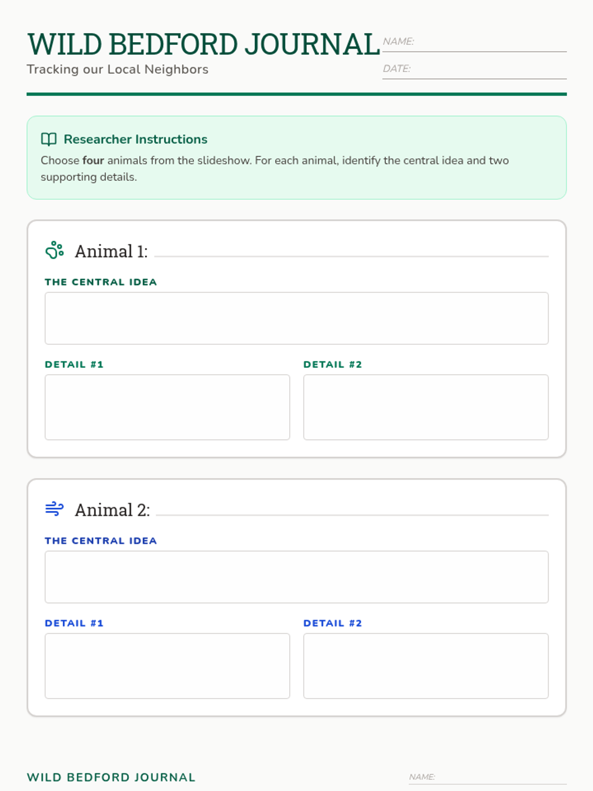Click Animal 2's Detail #2 box
The height and width of the screenshot is (791, 593).
426,666
